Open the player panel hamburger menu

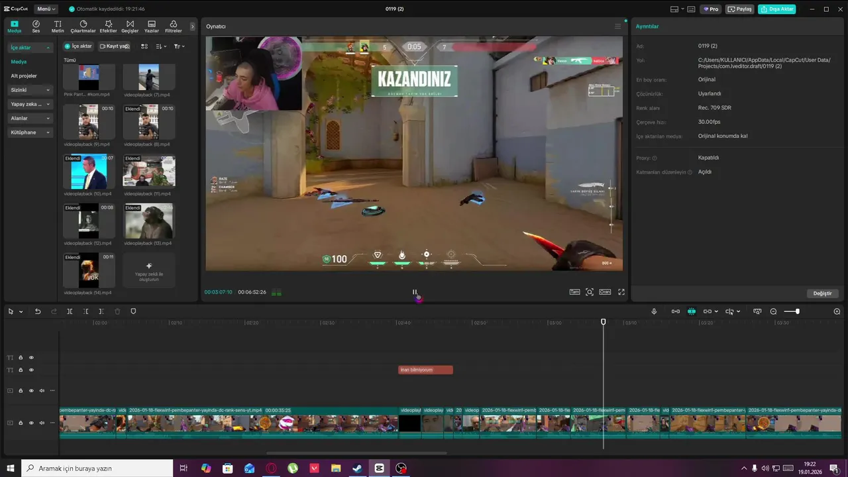(x=617, y=26)
